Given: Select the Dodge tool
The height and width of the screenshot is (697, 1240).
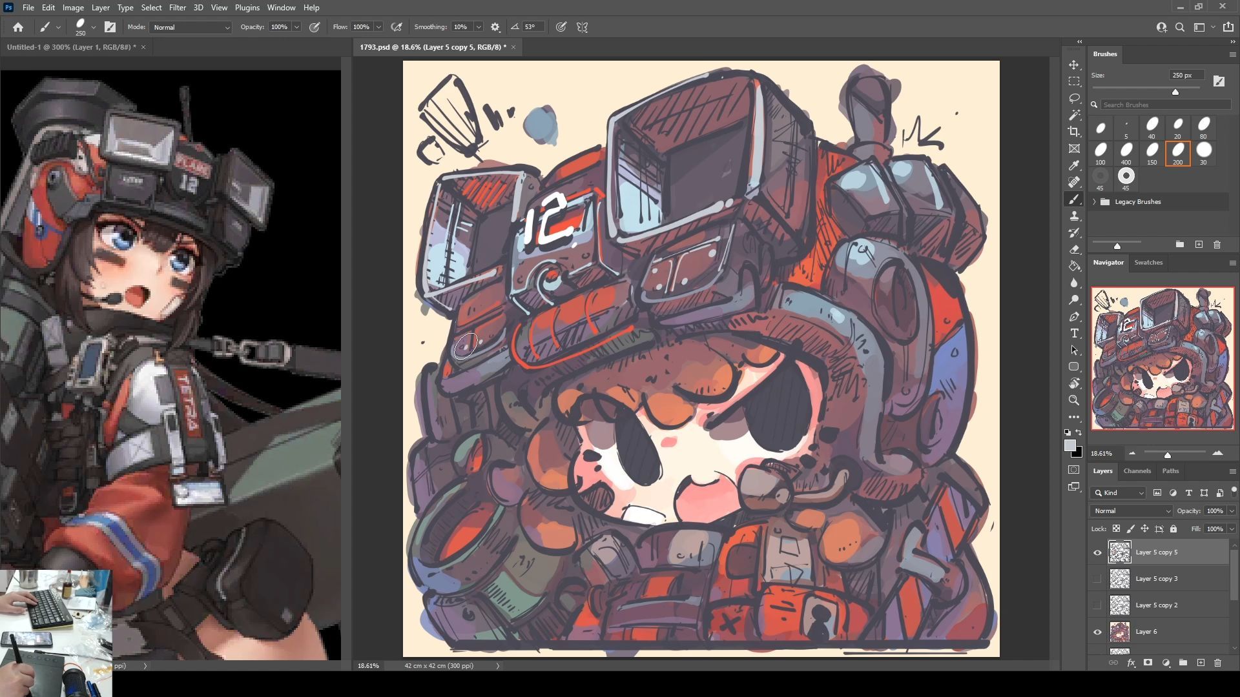Looking at the screenshot, I should 1074,299.
